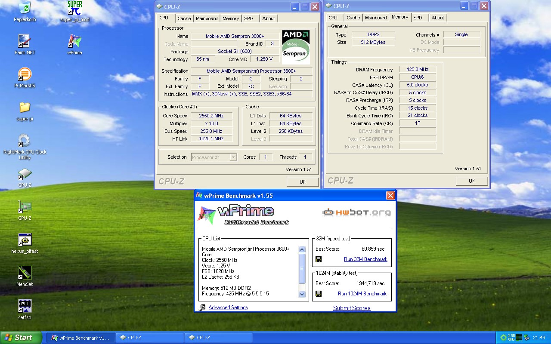
Task: Click the Channels # Single field
Action: (461, 34)
